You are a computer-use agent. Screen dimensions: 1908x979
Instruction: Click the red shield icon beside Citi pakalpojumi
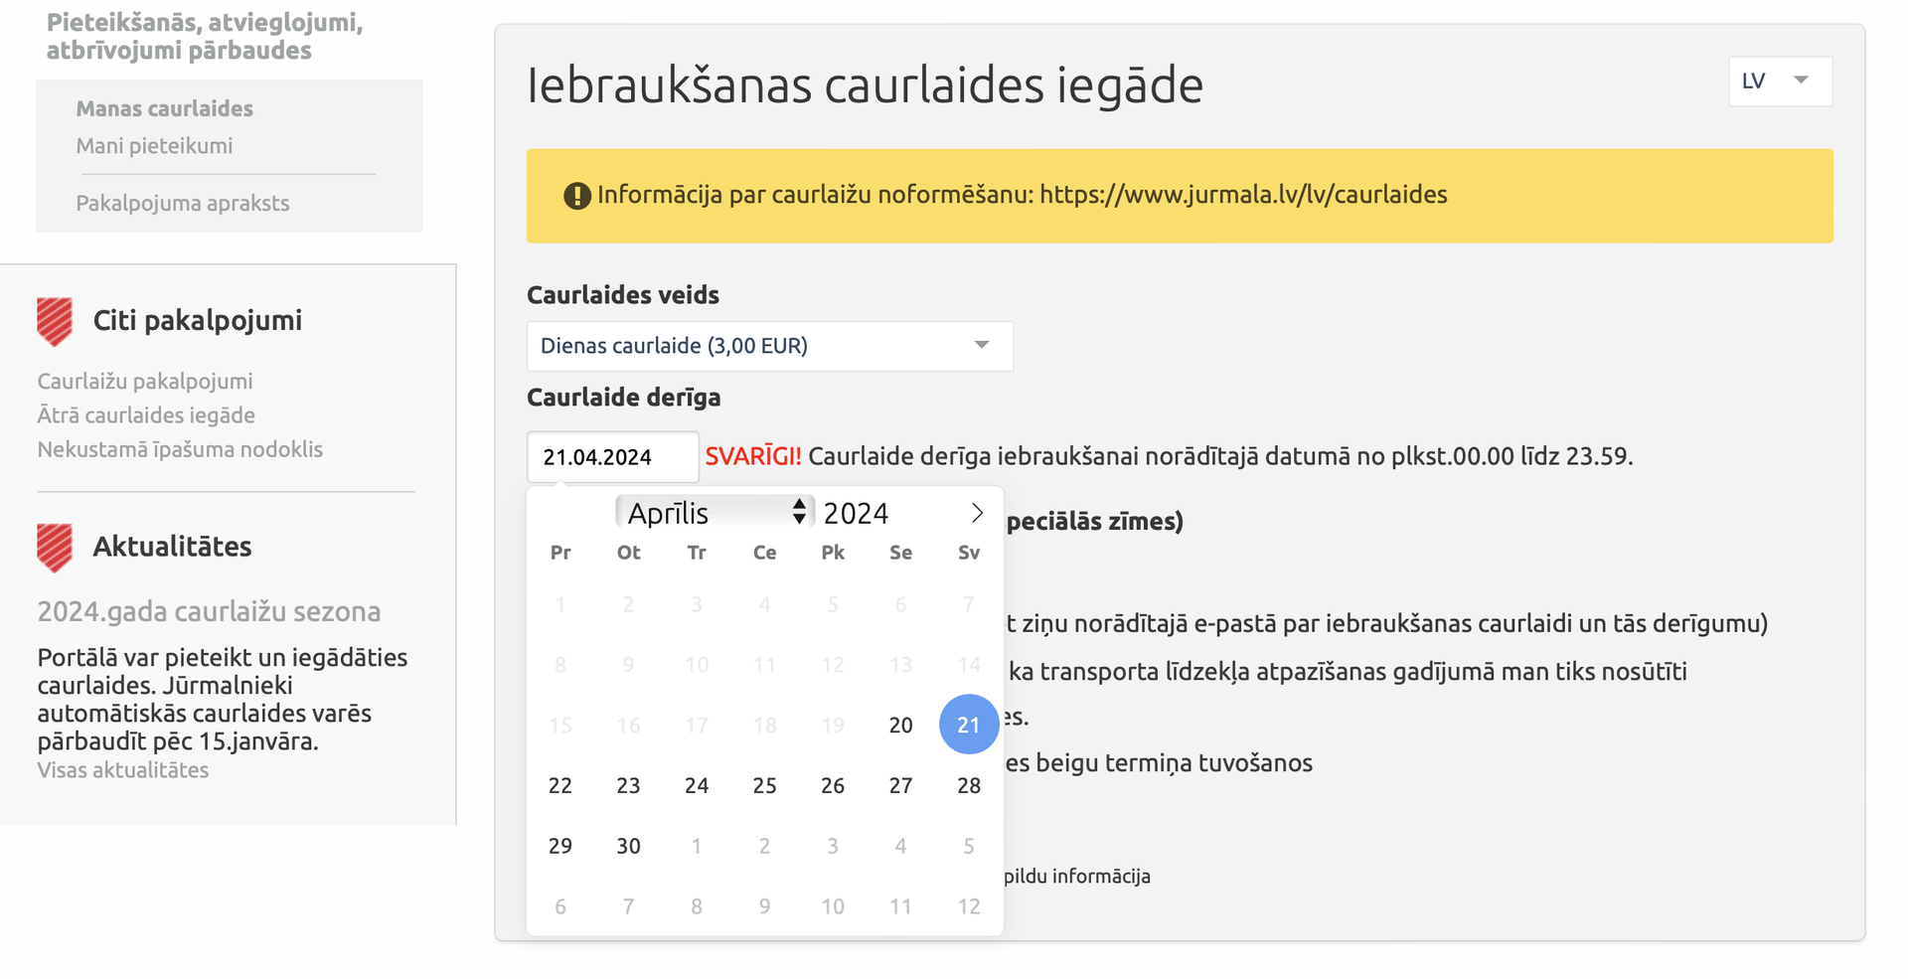click(55, 322)
